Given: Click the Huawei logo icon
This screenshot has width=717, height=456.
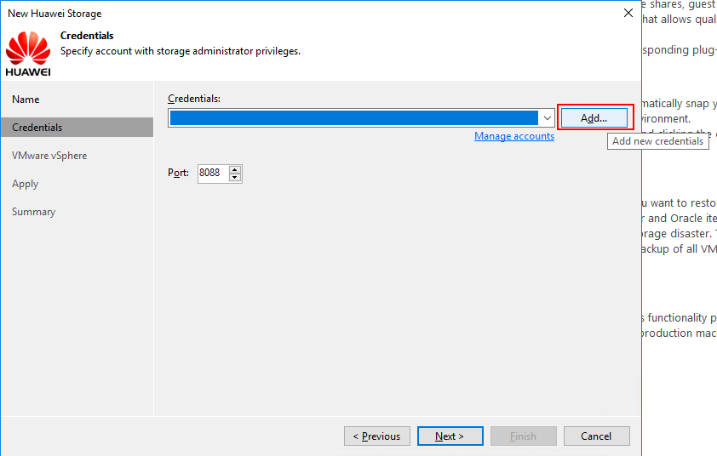Looking at the screenshot, I should click(28, 54).
